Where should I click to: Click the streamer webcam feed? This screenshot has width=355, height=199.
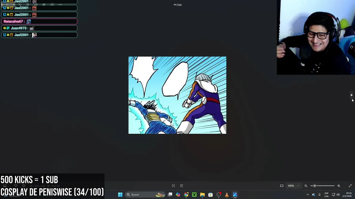click(x=316, y=37)
